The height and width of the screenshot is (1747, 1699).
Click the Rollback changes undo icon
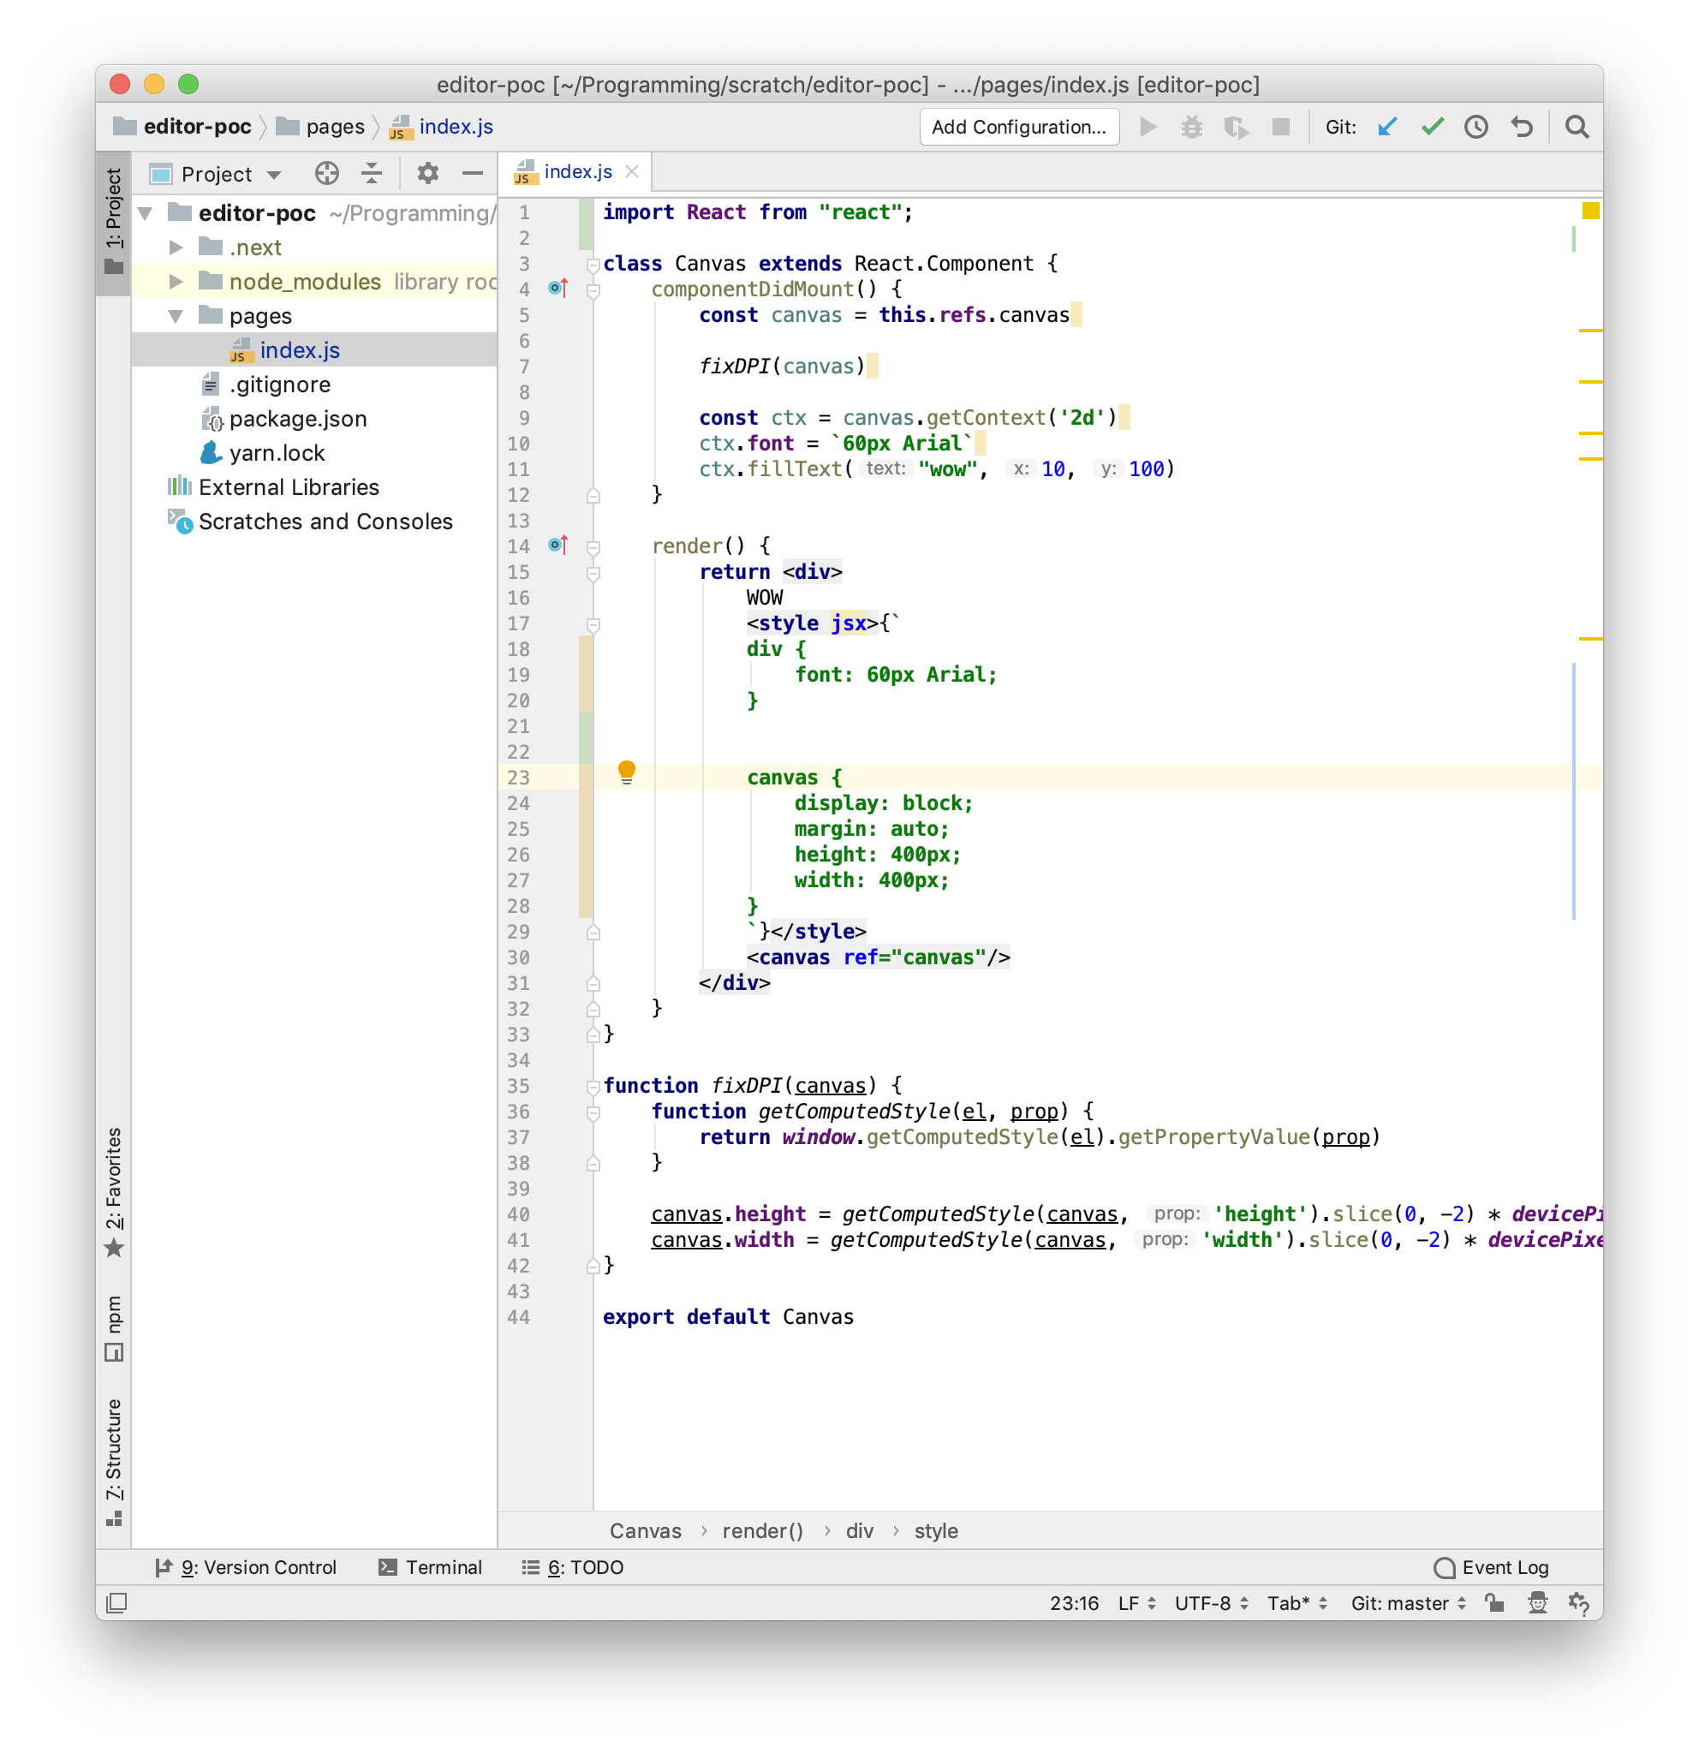point(1523,127)
